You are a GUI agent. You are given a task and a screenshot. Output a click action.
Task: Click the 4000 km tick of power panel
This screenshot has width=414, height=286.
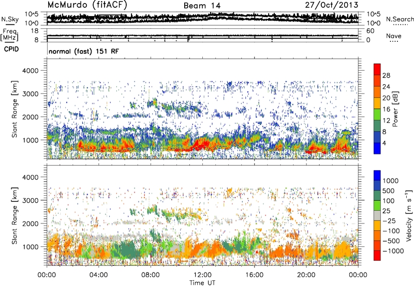[x=30, y=71]
